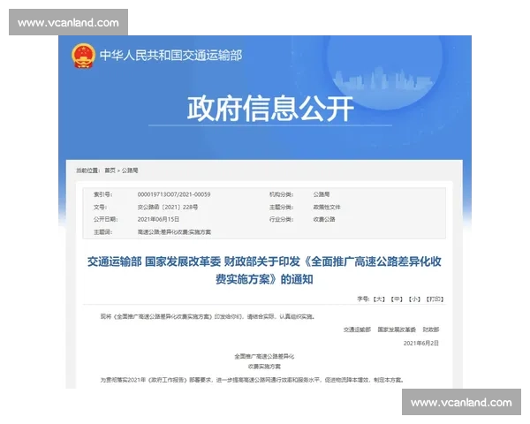Click the centered 收费实施方案 subtitle line
The height and width of the screenshot is (424, 530).
tap(264, 367)
